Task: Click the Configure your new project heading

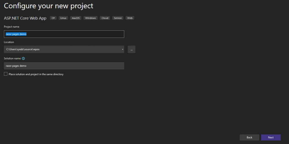Action: (49, 6)
